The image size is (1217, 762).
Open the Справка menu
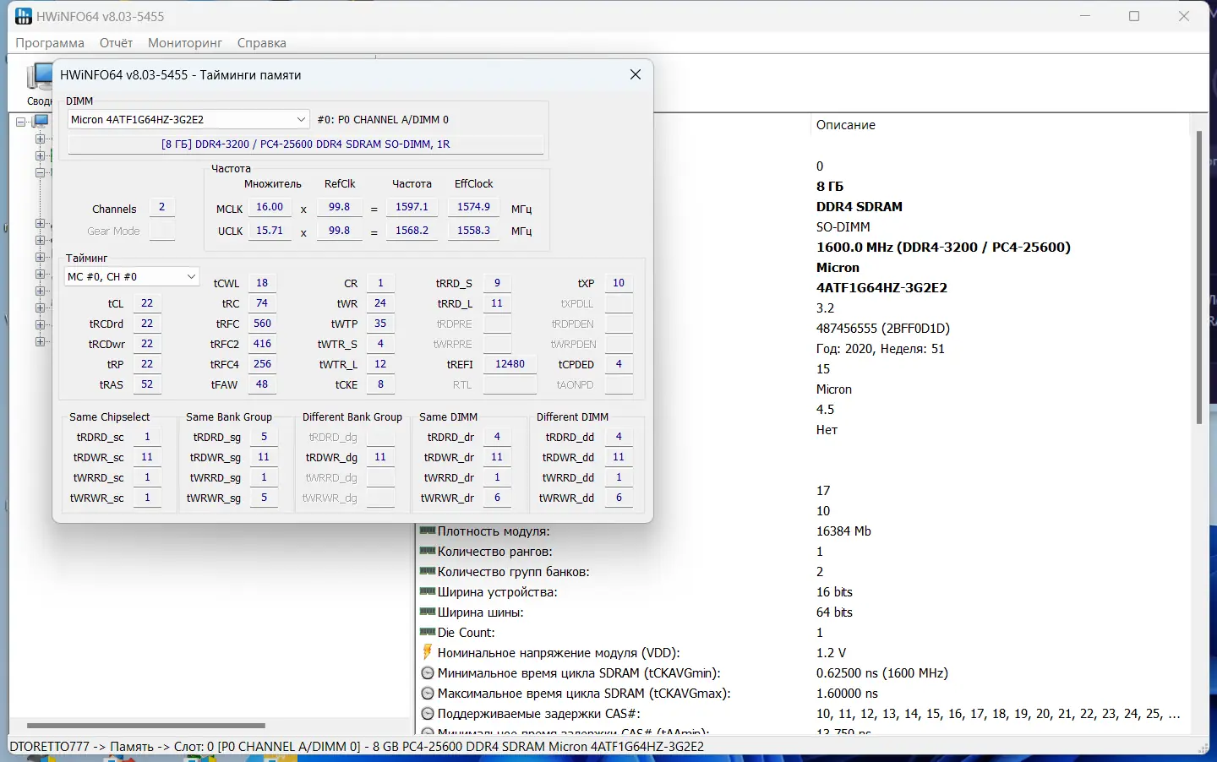pyautogui.click(x=261, y=43)
